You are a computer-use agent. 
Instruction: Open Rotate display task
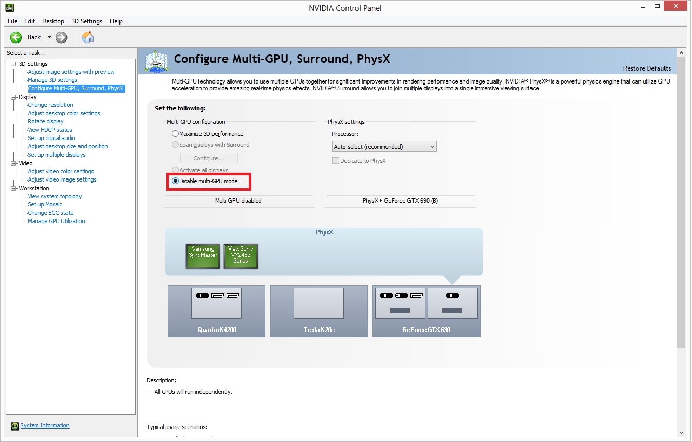(46, 122)
